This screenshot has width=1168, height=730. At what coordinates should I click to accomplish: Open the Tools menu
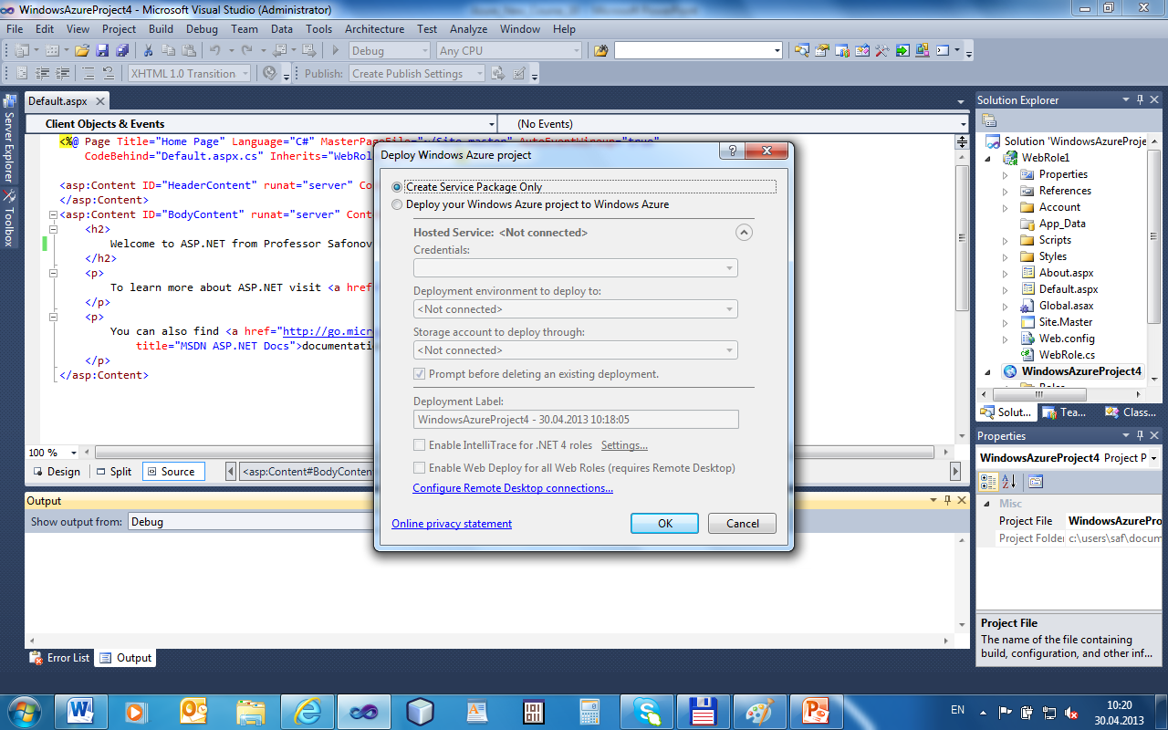click(x=318, y=29)
